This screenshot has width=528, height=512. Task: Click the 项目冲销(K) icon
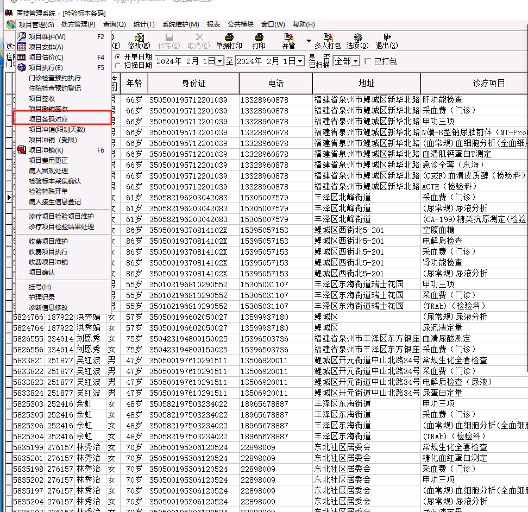coord(22,150)
